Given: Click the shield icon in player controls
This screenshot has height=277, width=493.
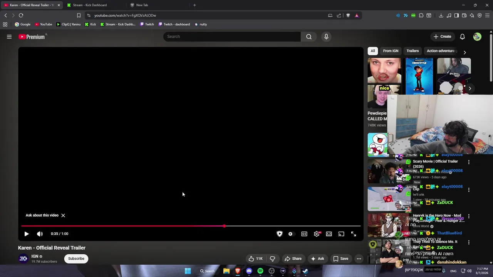Looking at the screenshot, I should pyautogui.click(x=280, y=234).
